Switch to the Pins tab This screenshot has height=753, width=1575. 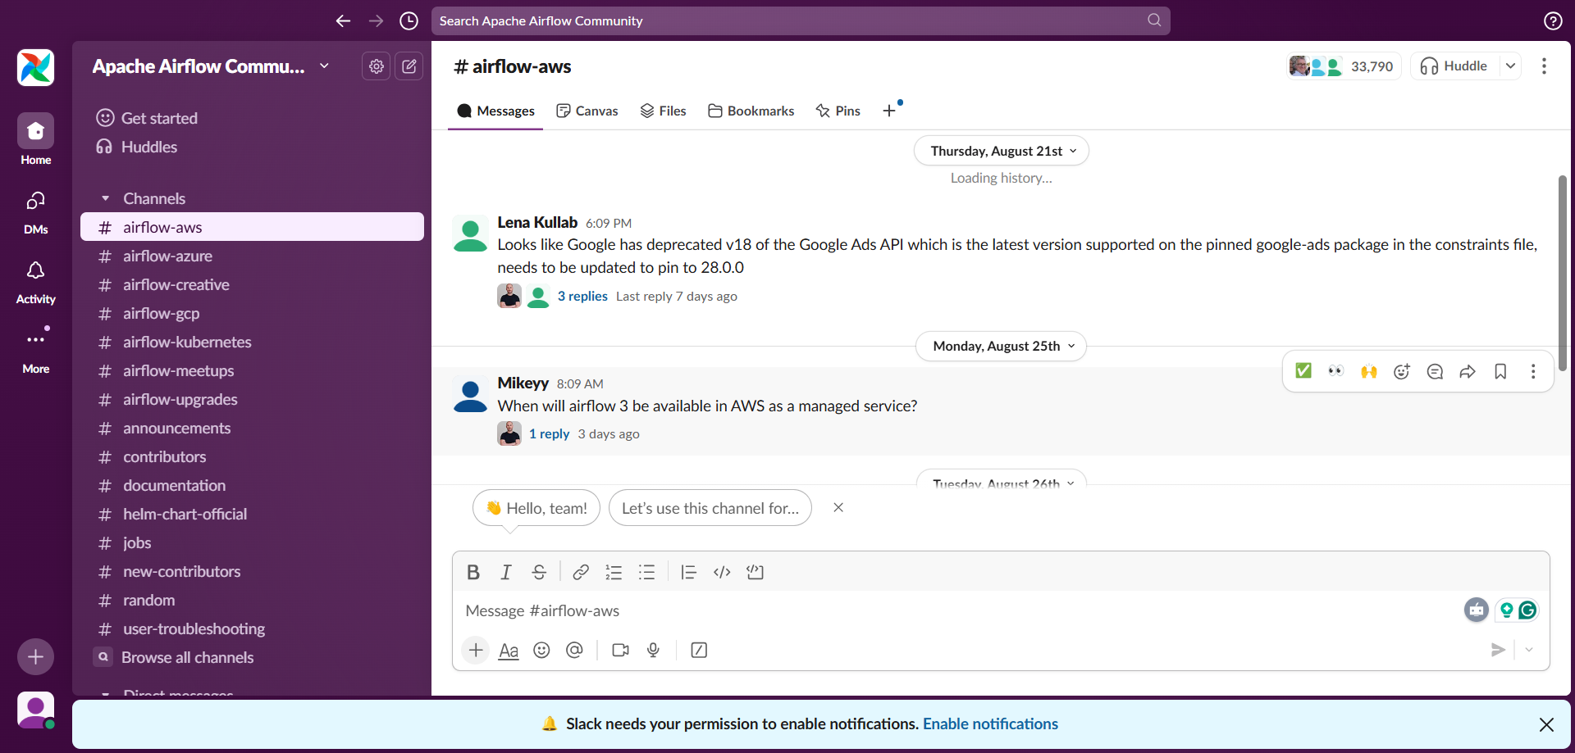tap(838, 111)
